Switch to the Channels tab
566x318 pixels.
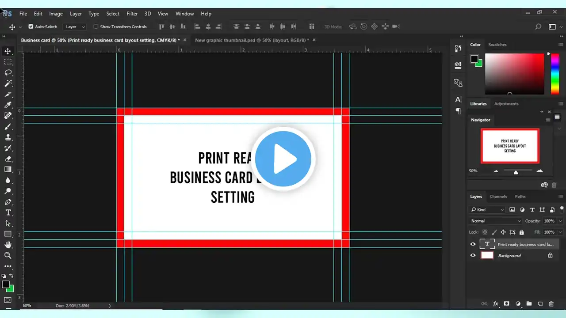tap(498, 197)
